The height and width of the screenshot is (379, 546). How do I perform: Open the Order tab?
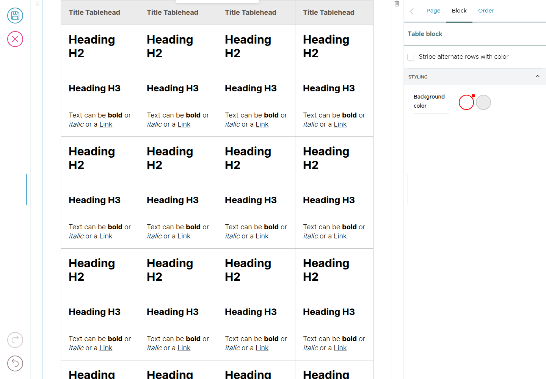pyautogui.click(x=486, y=11)
